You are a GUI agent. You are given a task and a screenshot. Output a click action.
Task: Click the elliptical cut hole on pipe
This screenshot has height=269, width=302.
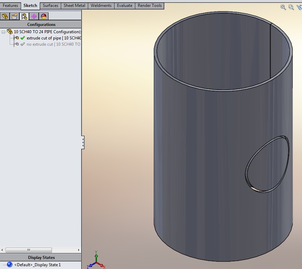268,165
